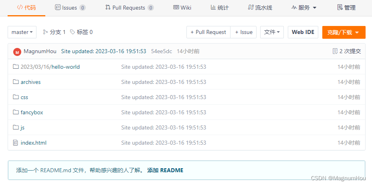This screenshot has height=185, width=372.
Task: Click the + Pull Request button
Action: [x=208, y=32]
